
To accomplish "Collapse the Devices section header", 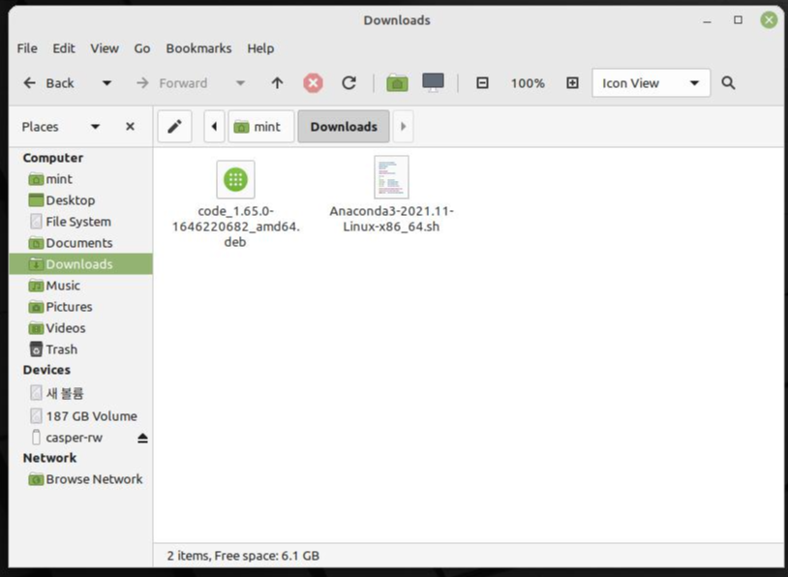I will (46, 370).
